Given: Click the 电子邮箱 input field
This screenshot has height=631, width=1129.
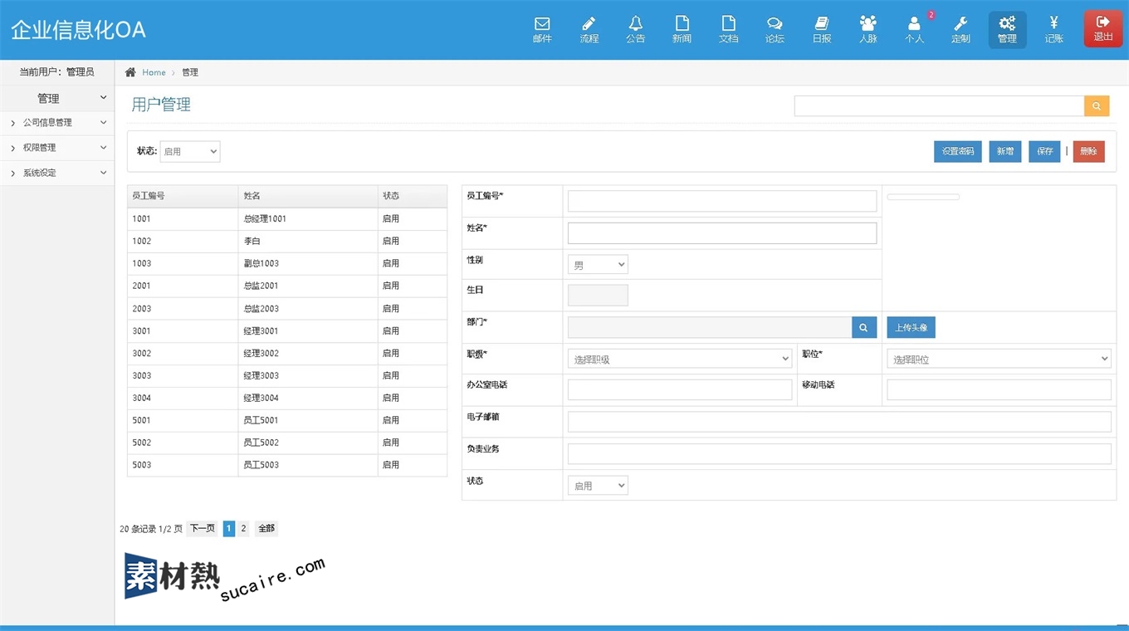Looking at the screenshot, I should point(838,422).
